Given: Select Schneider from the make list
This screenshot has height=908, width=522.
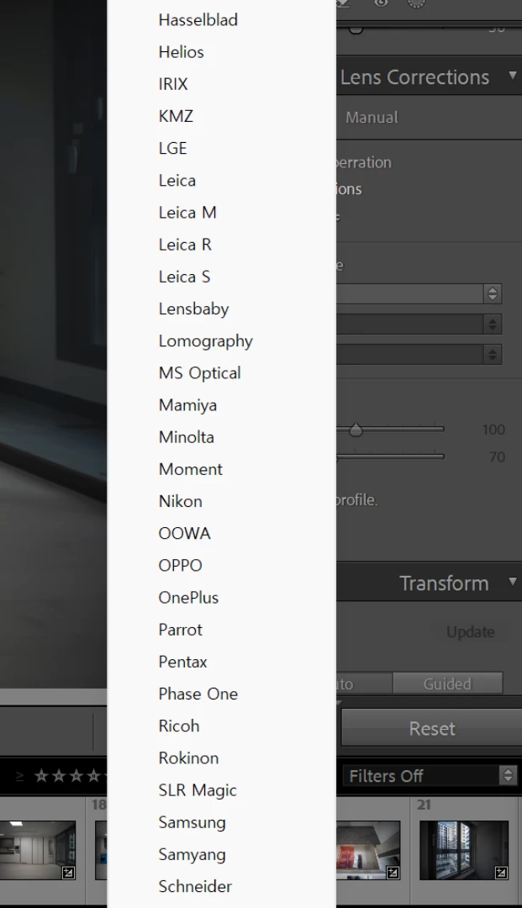Looking at the screenshot, I should [195, 887].
